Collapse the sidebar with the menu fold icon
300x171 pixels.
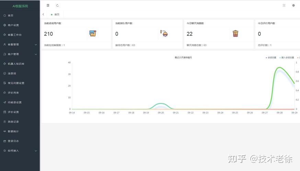click(48, 5)
